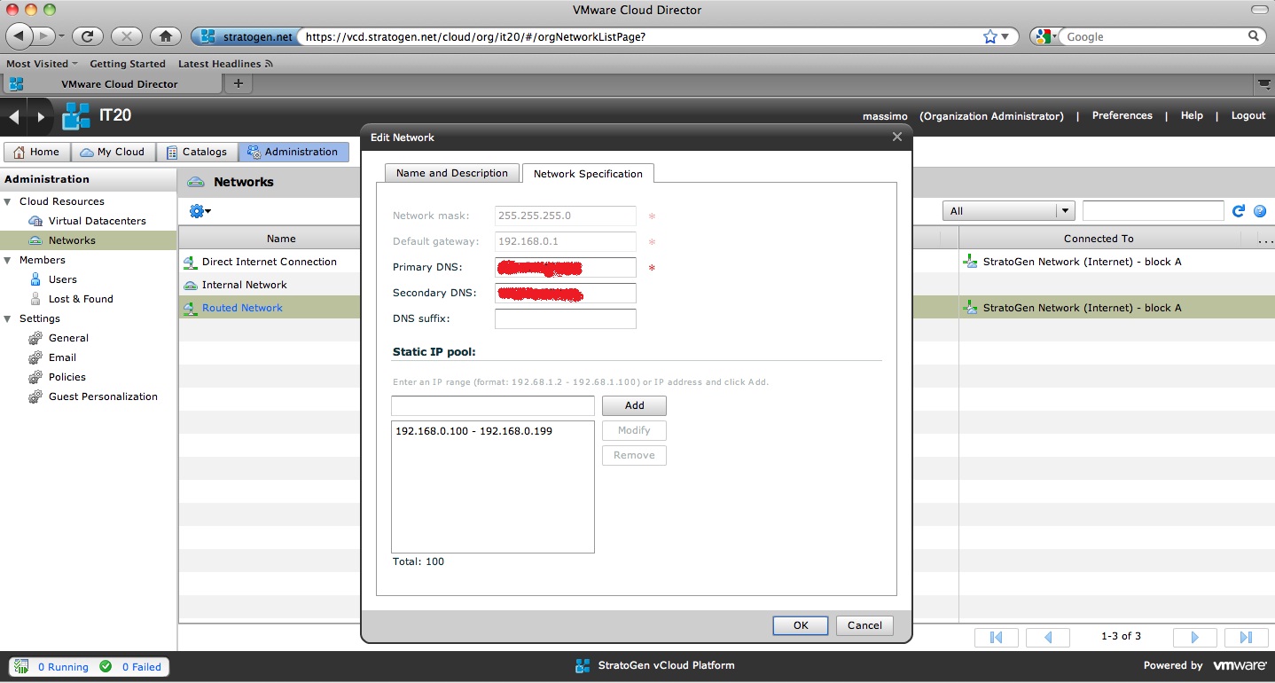
Task: Click the browser Back arrow button
Action: [x=20, y=36]
